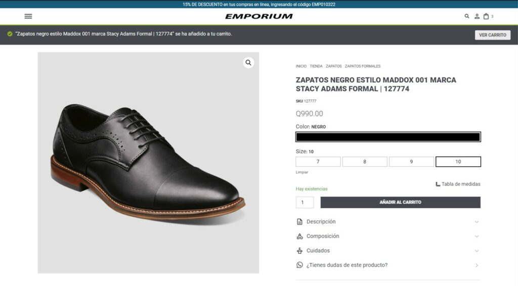518x286 pixels.
Task: Expand the Cuidados section
Action: (x=388, y=251)
